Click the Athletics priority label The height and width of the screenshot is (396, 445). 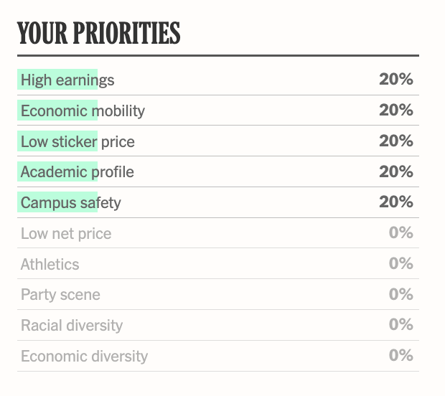coord(50,264)
